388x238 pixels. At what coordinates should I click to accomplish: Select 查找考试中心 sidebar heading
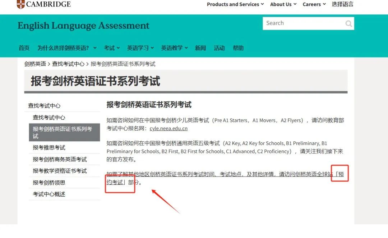44,106
